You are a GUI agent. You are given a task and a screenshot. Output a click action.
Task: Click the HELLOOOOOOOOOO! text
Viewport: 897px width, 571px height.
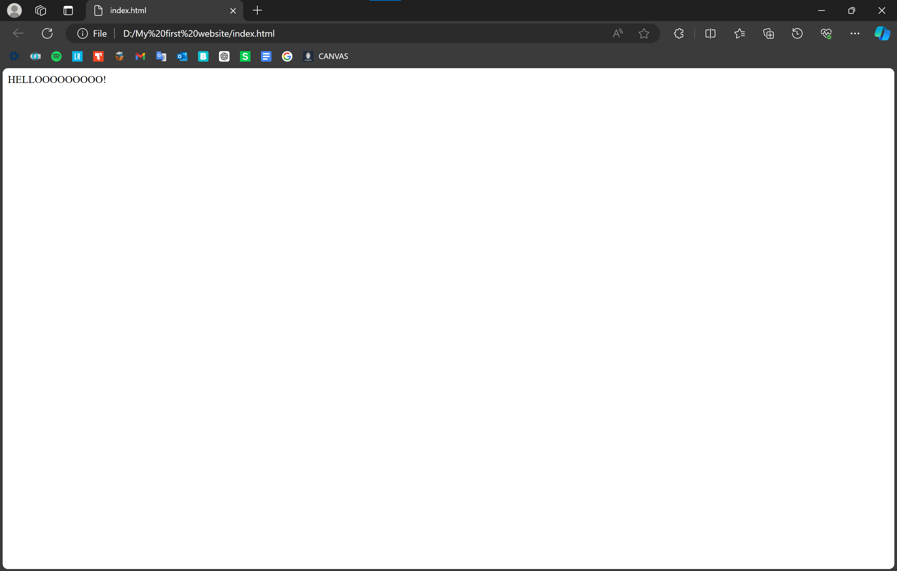click(57, 80)
